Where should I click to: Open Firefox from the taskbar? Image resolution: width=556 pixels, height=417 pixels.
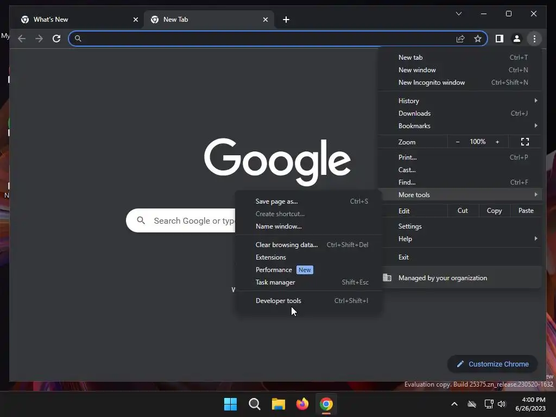[x=302, y=404]
